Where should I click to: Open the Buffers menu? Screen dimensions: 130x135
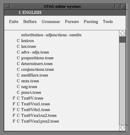[30, 21]
